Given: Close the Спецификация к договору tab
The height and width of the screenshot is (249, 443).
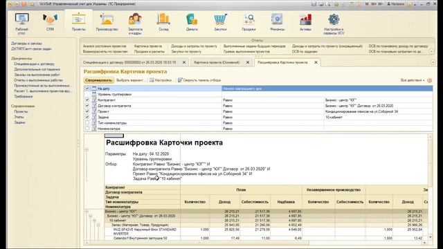Looking at the screenshot, I should (x=184, y=62).
